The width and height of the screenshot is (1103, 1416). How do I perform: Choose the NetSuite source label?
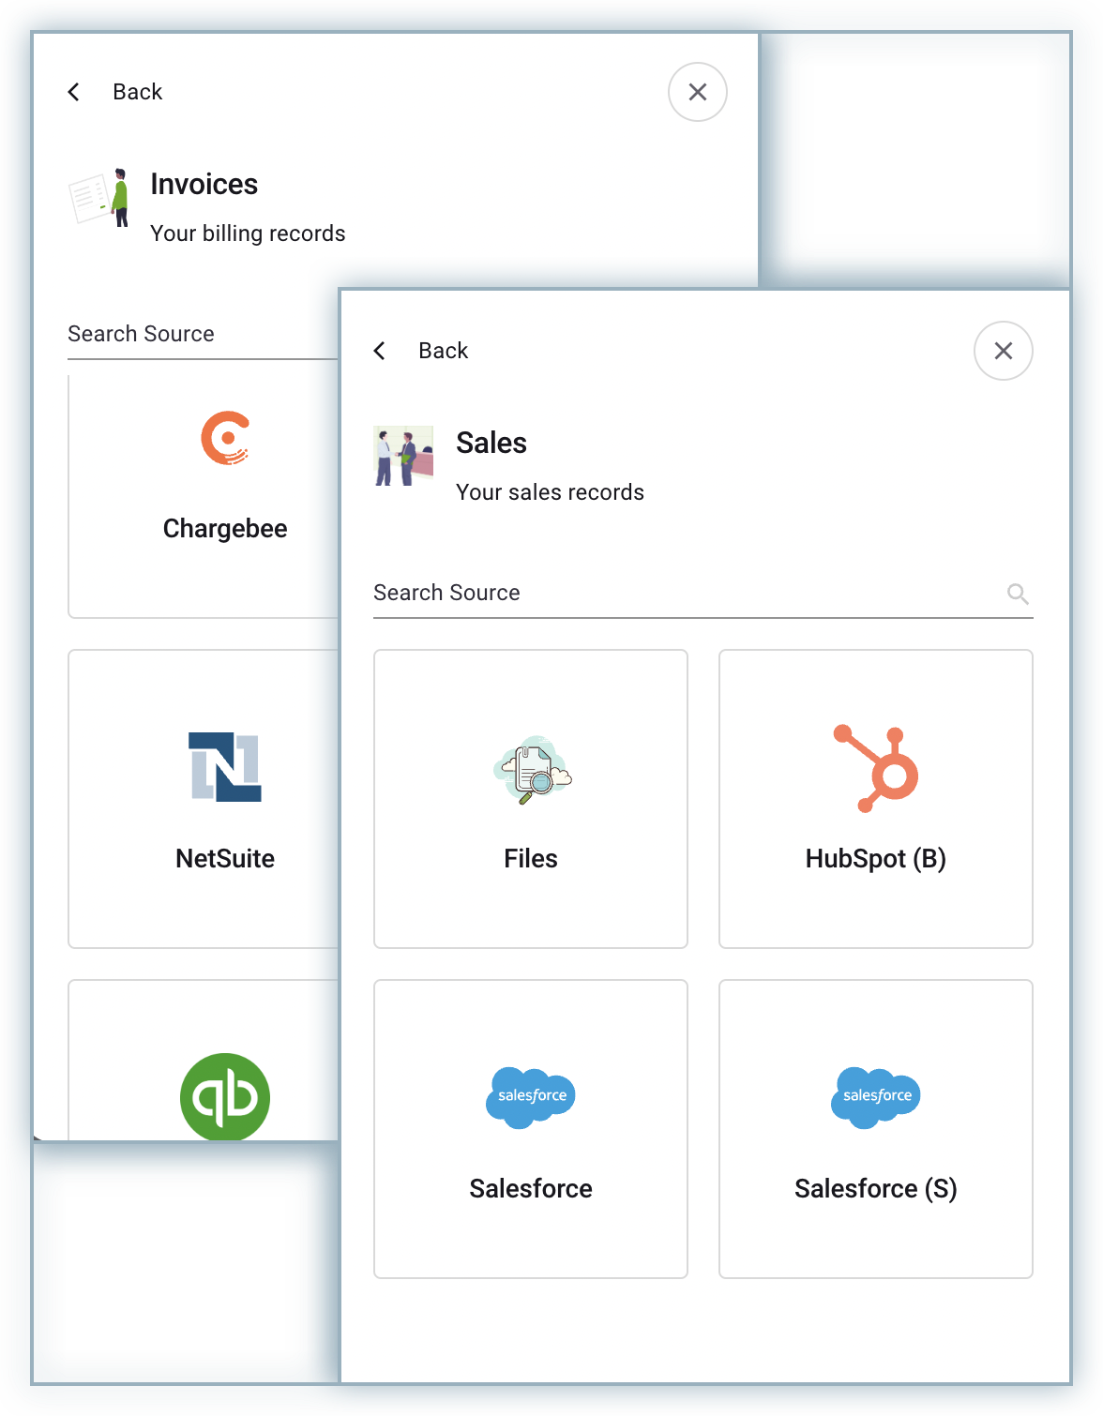(225, 859)
